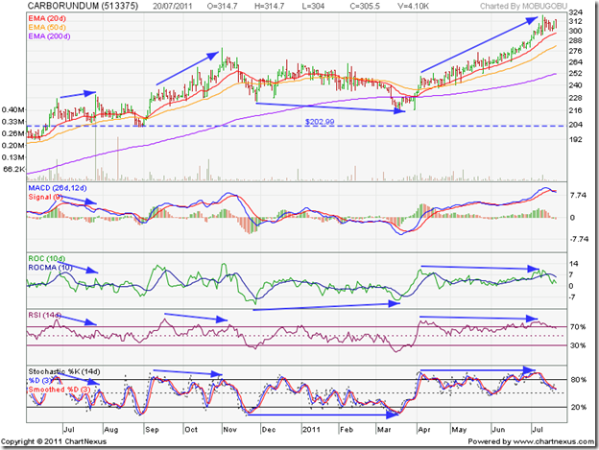Click the Powered by www.chartnexus.com text
The image size is (599, 450).
531,441
